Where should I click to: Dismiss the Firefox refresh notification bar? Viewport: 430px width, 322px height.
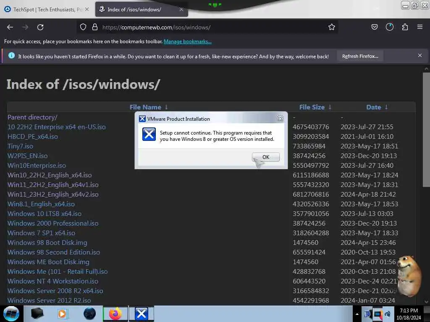pyautogui.click(x=420, y=56)
